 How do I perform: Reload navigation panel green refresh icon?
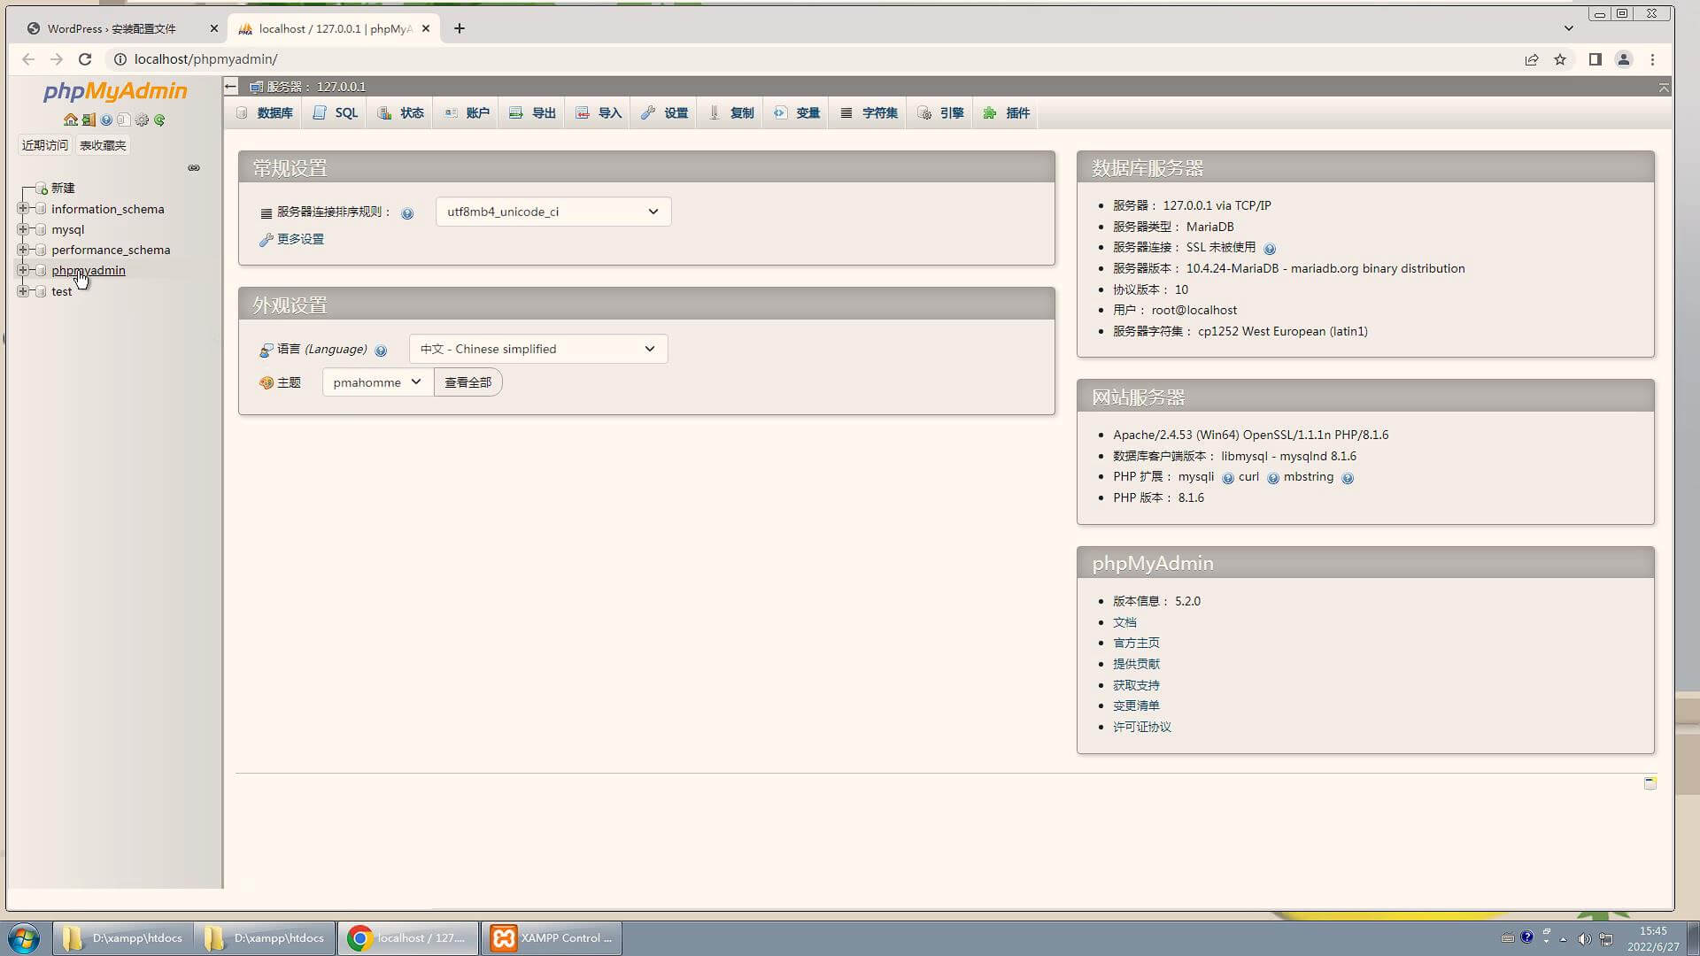pyautogui.click(x=159, y=119)
